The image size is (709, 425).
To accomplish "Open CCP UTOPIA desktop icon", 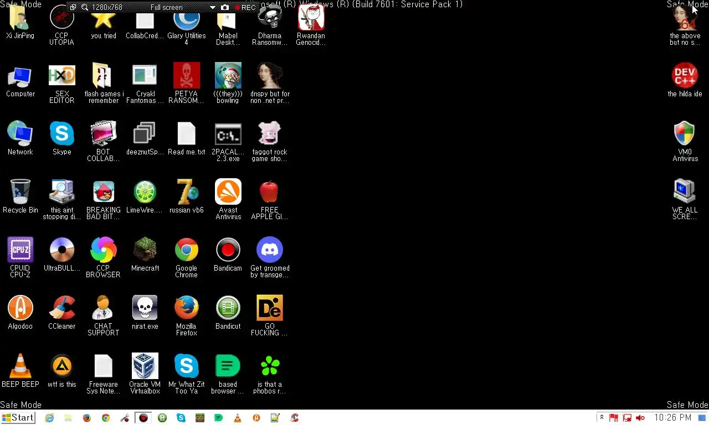I will (62, 24).
